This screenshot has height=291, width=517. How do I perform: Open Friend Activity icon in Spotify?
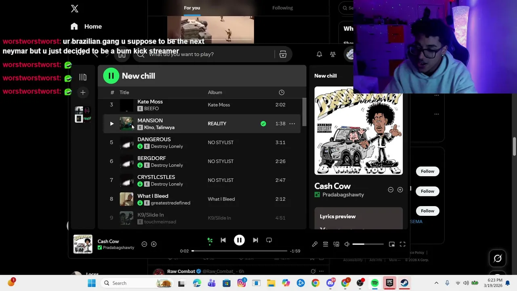click(333, 54)
